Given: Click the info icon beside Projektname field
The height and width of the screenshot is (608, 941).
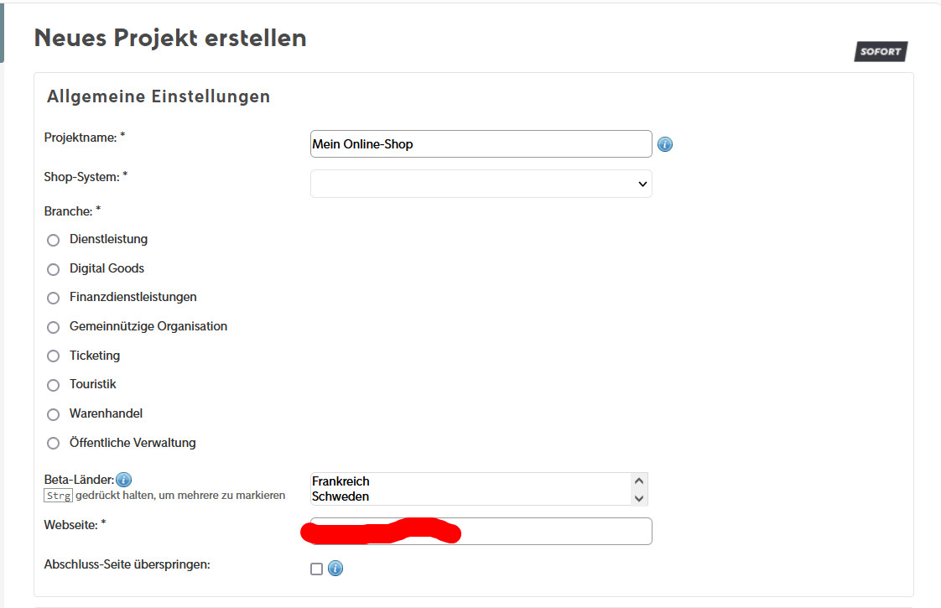Looking at the screenshot, I should (665, 144).
